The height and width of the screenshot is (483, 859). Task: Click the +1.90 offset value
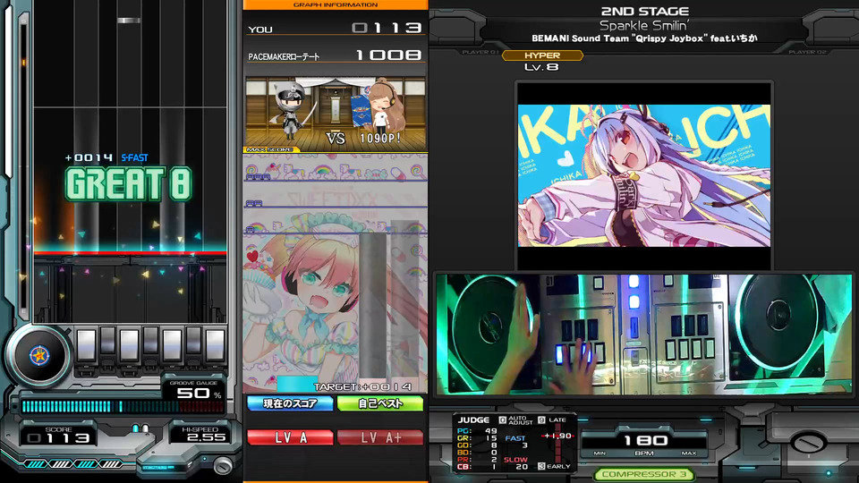click(558, 436)
